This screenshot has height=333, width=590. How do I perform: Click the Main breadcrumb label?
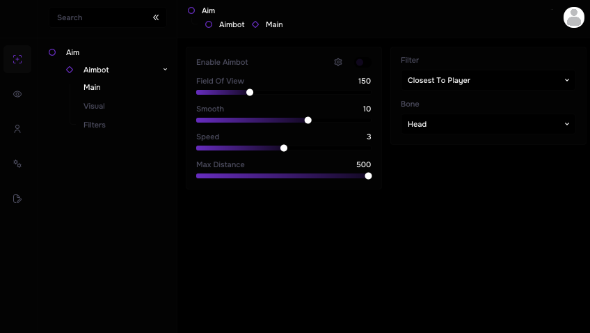[274, 24]
